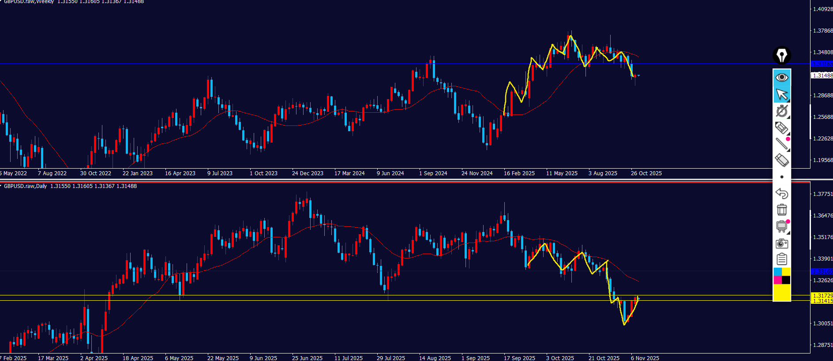Click the GBPUSD.raw,Weekly chart title
This screenshot has height=361, width=833.
pyautogui.click(x=28, y=2)
